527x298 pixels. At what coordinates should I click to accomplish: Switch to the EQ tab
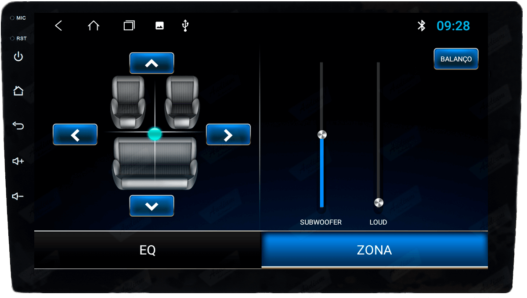coord(148,250)
